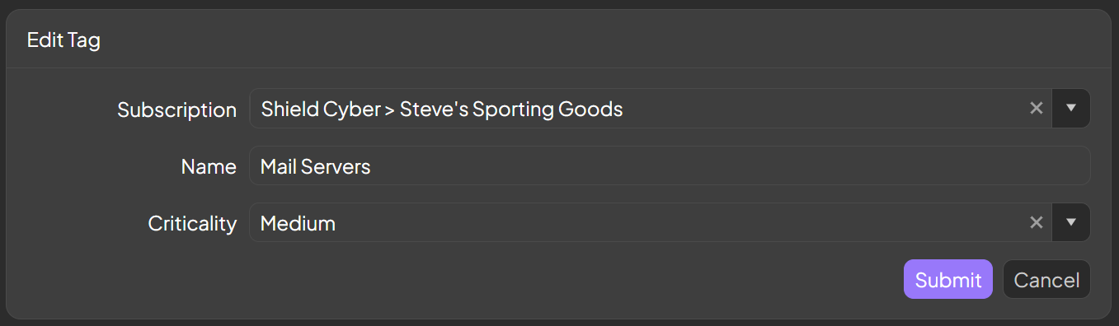
Task: Cancel the Edit Tag dialog
Action: pyautogui.click(x=1046, y=280)
